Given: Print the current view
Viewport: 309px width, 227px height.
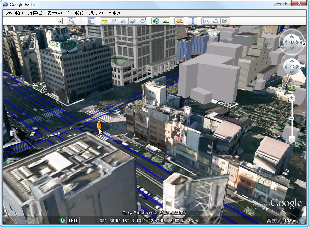Looking at the screenshot, I should (x=215, y=21).
